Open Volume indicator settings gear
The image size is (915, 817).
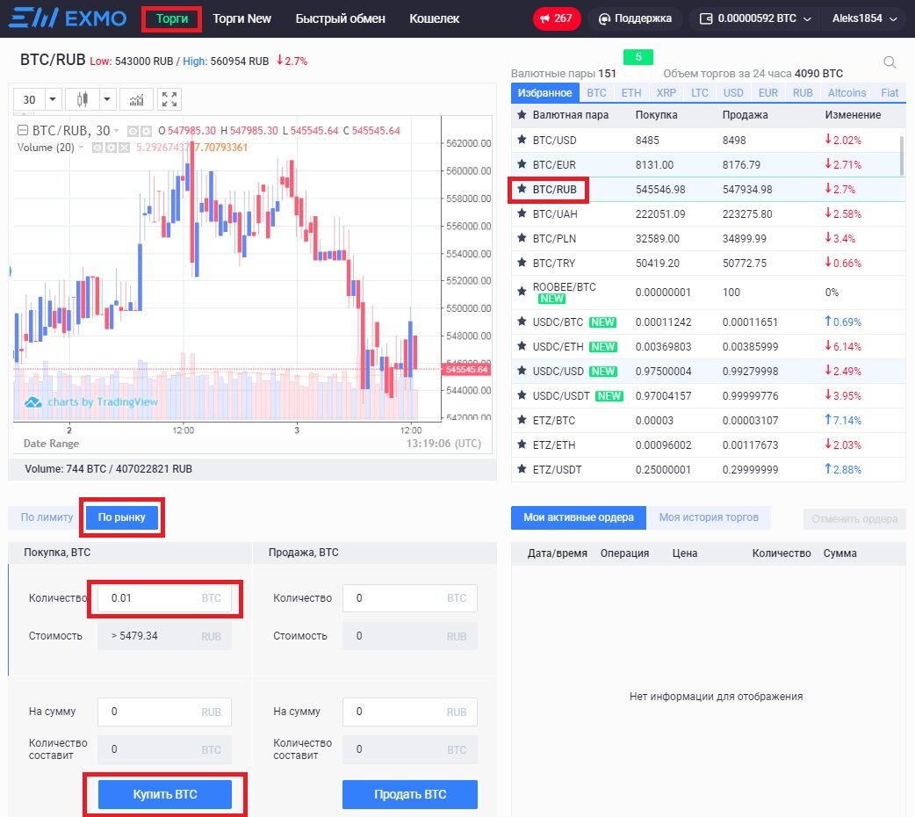point(111,148)
